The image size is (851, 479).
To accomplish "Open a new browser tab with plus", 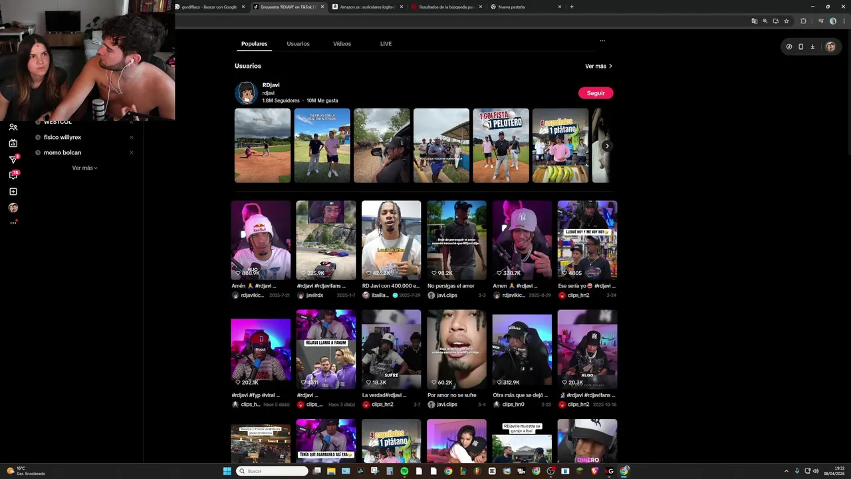I will click(572, 7).
